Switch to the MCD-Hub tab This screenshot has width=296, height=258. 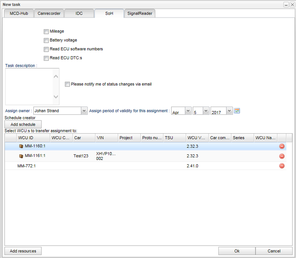pyautogui.click(x=19, y=13)
